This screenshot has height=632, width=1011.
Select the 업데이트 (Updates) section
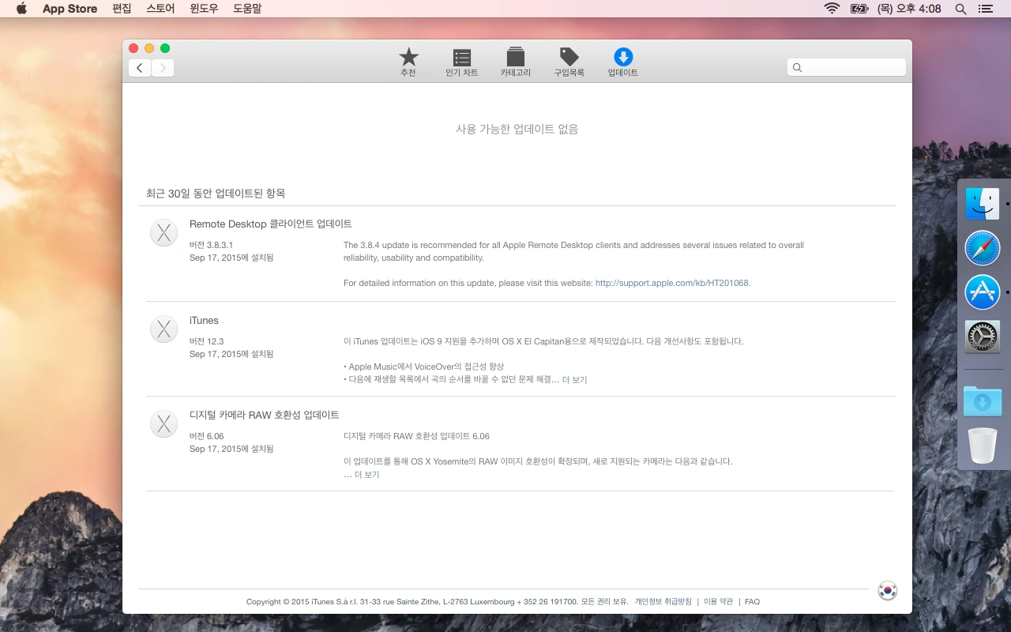coord(622,62)
